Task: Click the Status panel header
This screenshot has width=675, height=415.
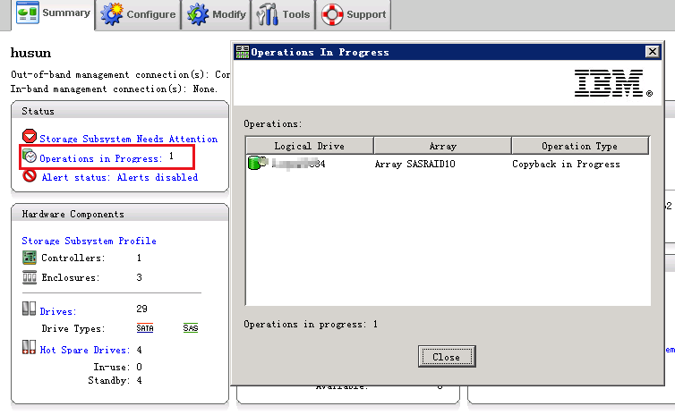Action: tap(120, 111)
